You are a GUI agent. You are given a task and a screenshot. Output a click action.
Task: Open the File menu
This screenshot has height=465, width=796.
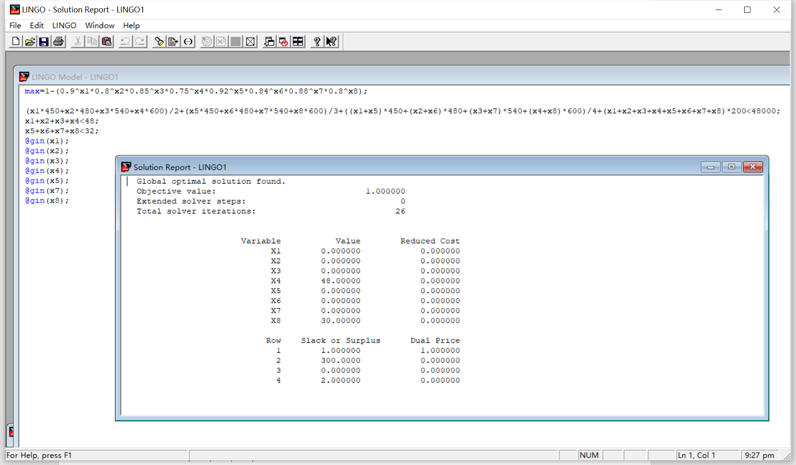tap(15, 25)
